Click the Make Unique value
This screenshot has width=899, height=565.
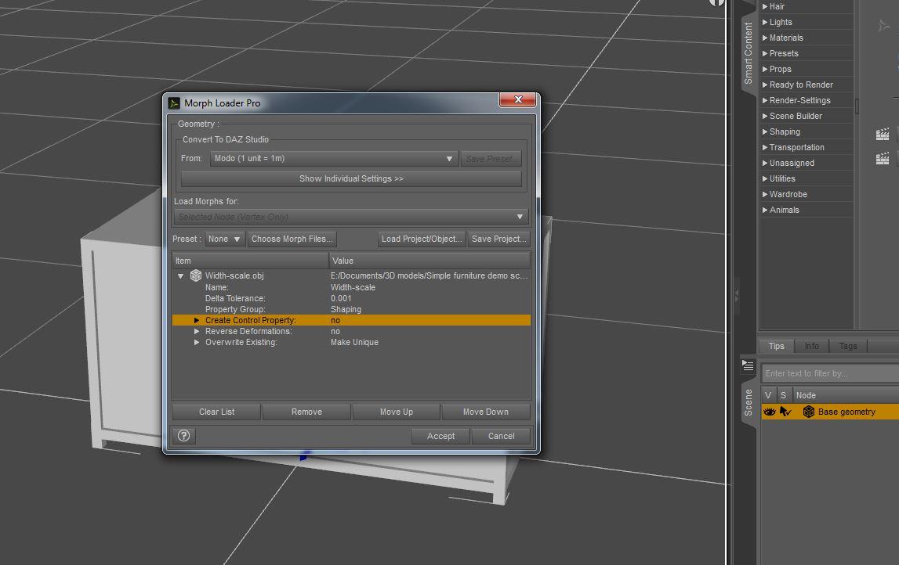(354, 342)
